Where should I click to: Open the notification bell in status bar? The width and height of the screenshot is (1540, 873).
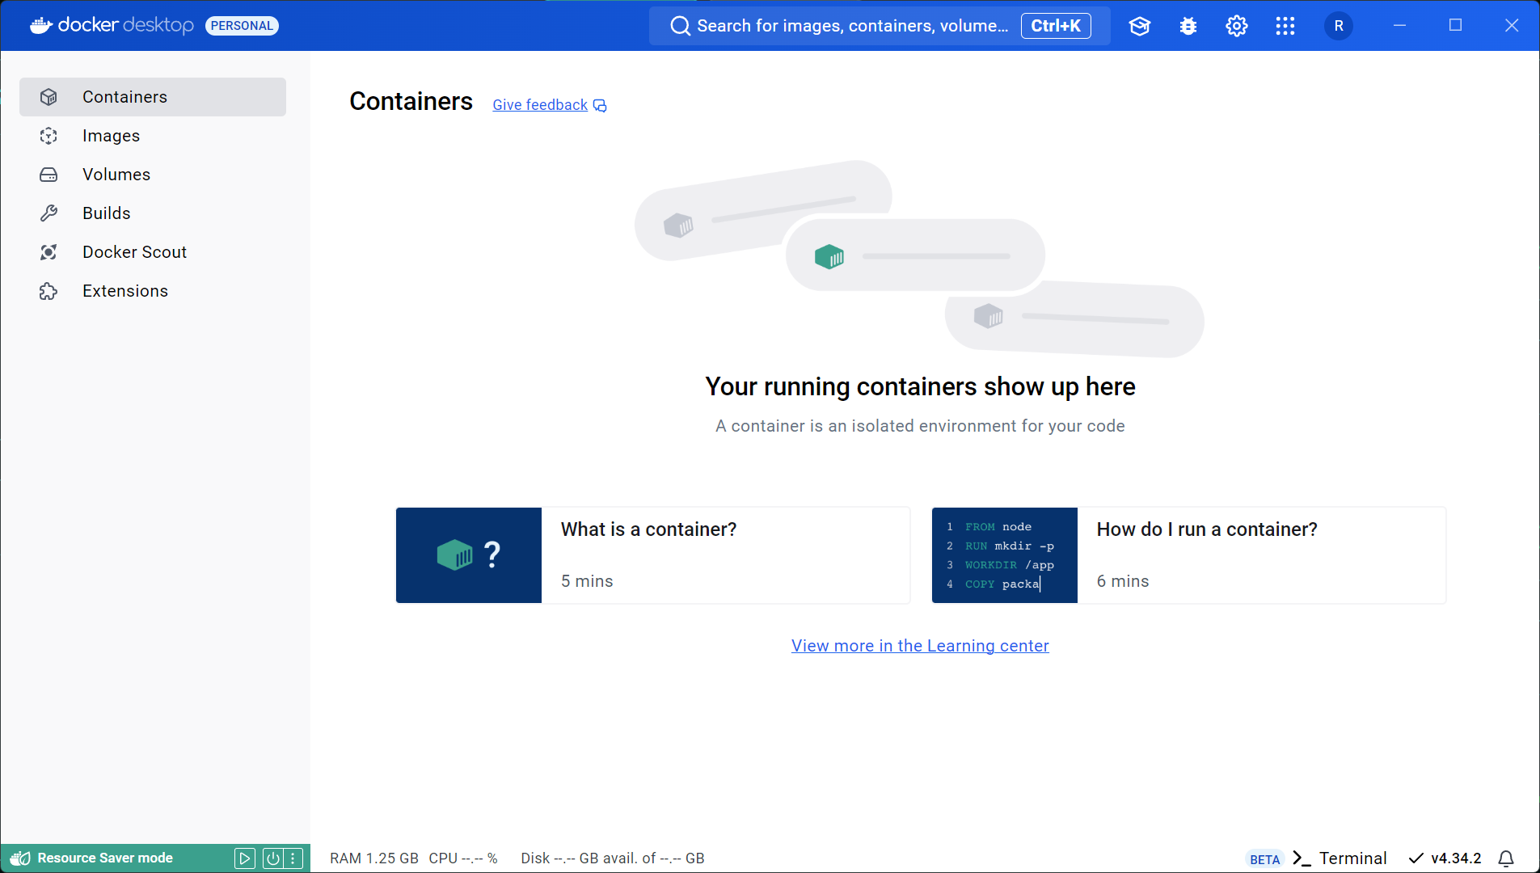point(1506,858)
